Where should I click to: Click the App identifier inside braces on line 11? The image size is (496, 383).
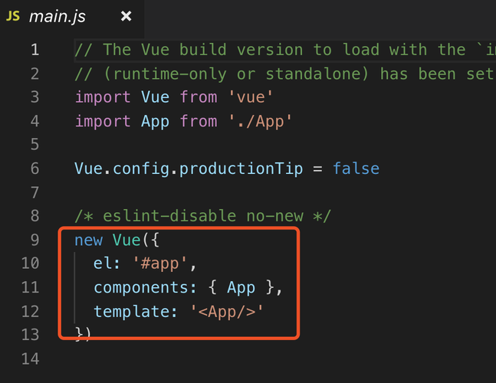(241, 288)
